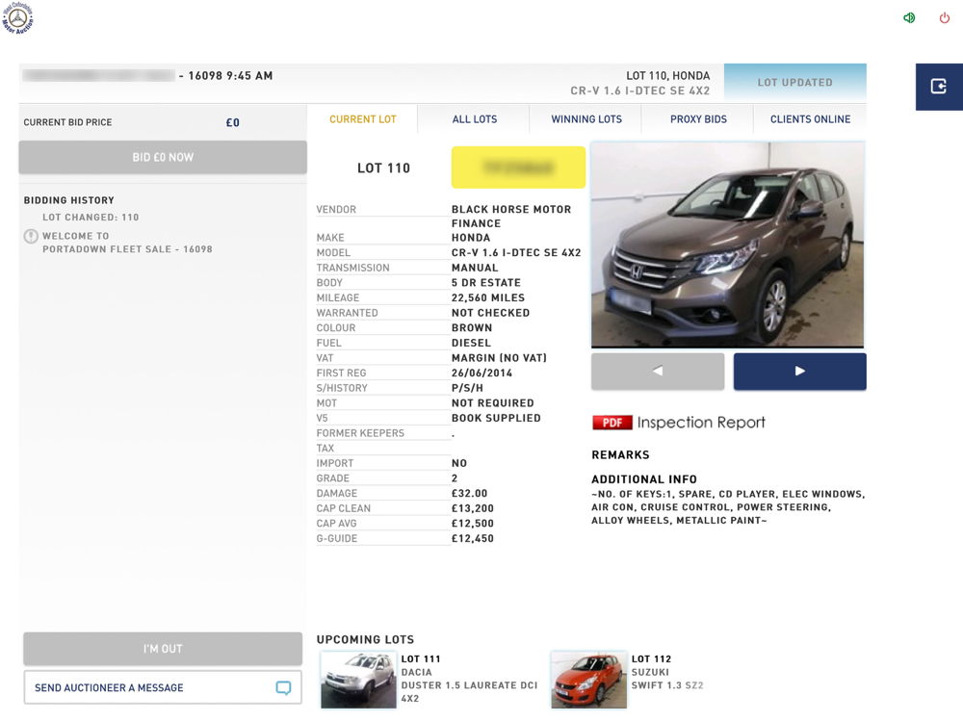
Task: Click the 'NOT REQUIRED' MOT value
Action: [x=492, y=402]
